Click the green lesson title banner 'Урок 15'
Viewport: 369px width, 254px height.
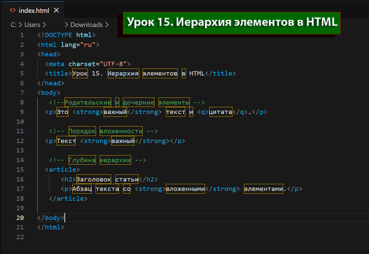(x=232, y=23)
